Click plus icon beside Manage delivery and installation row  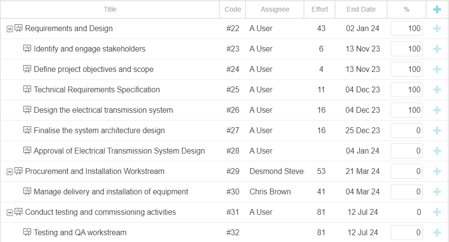point(437,191)
